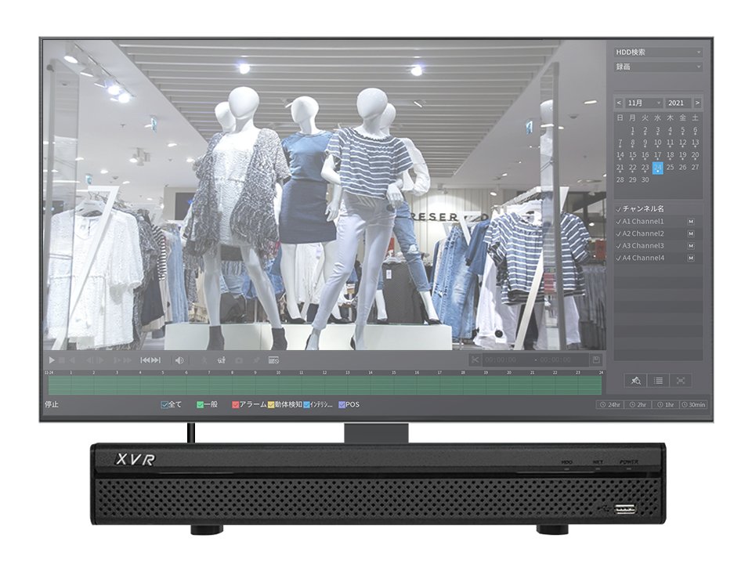The height and width of the screenshot is (564, 752).
Task: Open the 11月 month dropdown
Action: [x=644, y=103]
